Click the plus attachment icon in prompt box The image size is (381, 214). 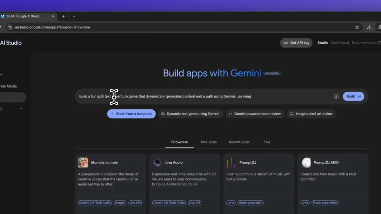click(336, 96)
